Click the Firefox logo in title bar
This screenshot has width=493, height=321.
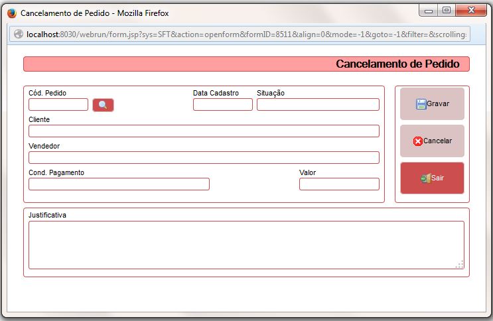point(12,13)
